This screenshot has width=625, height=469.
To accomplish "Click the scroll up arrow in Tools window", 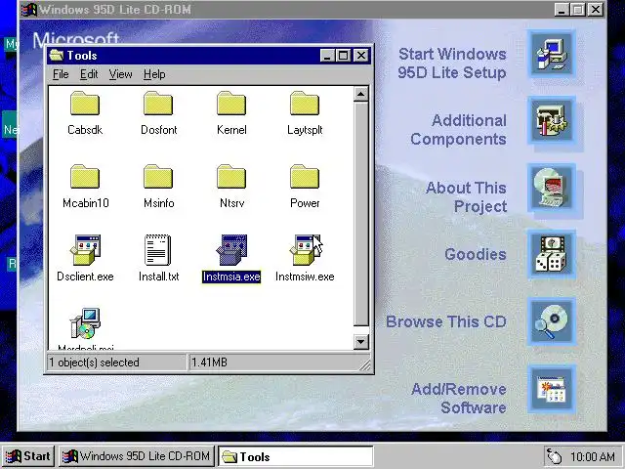I will [x=360, y=95].
